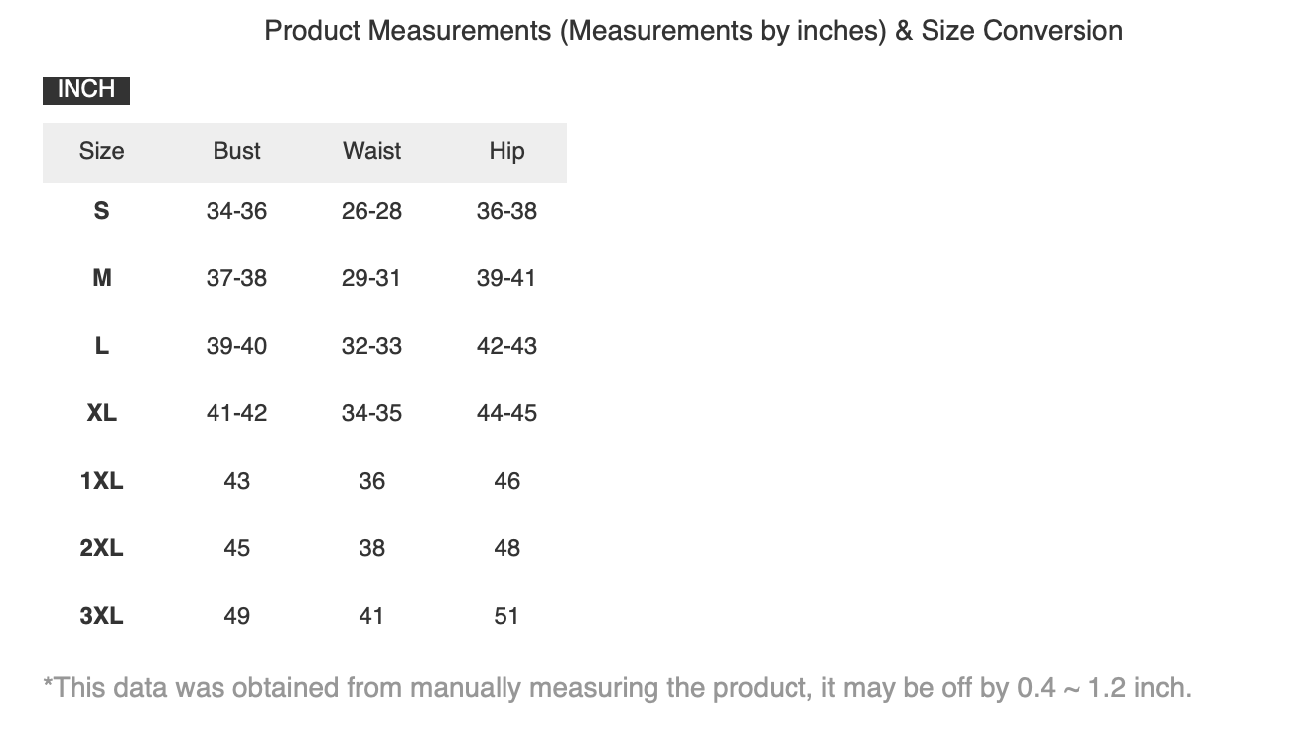
Task: Click the 34-36 bust measurement for S
Action: 236,211
